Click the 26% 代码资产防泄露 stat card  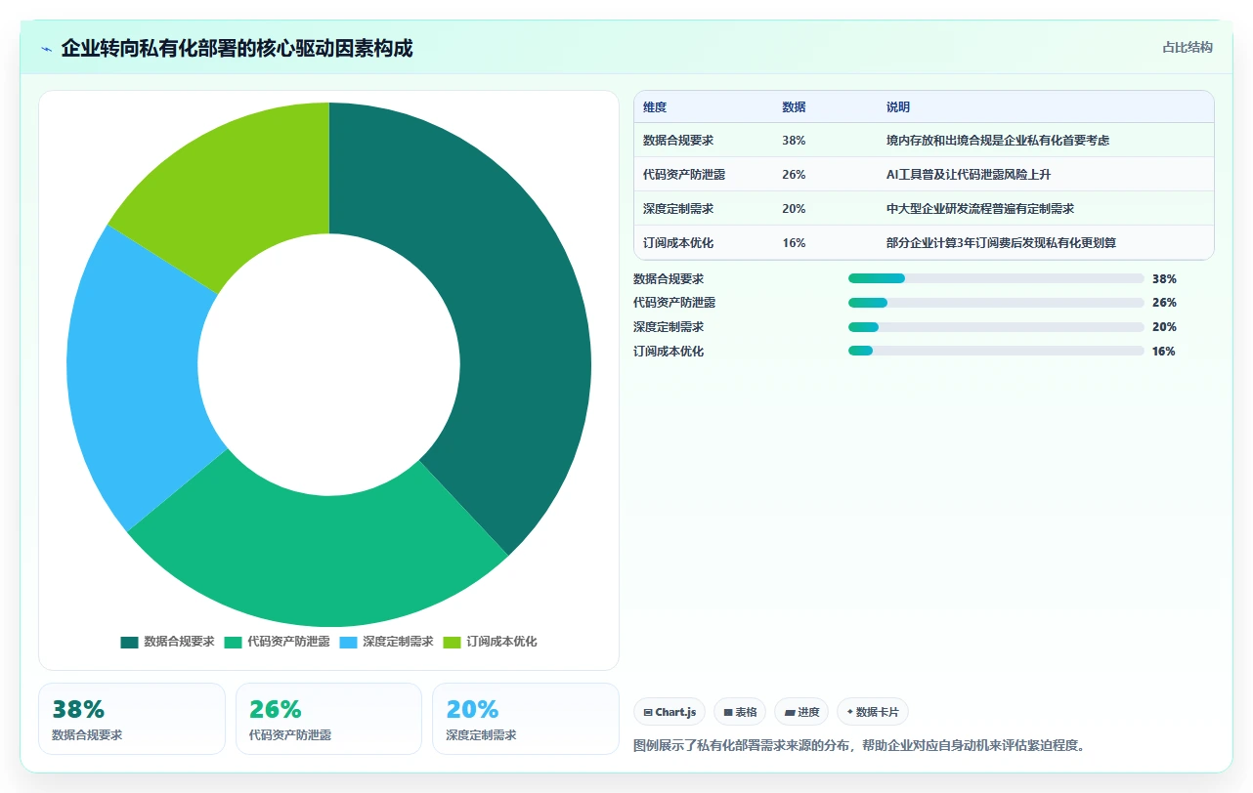pos(328,719)
